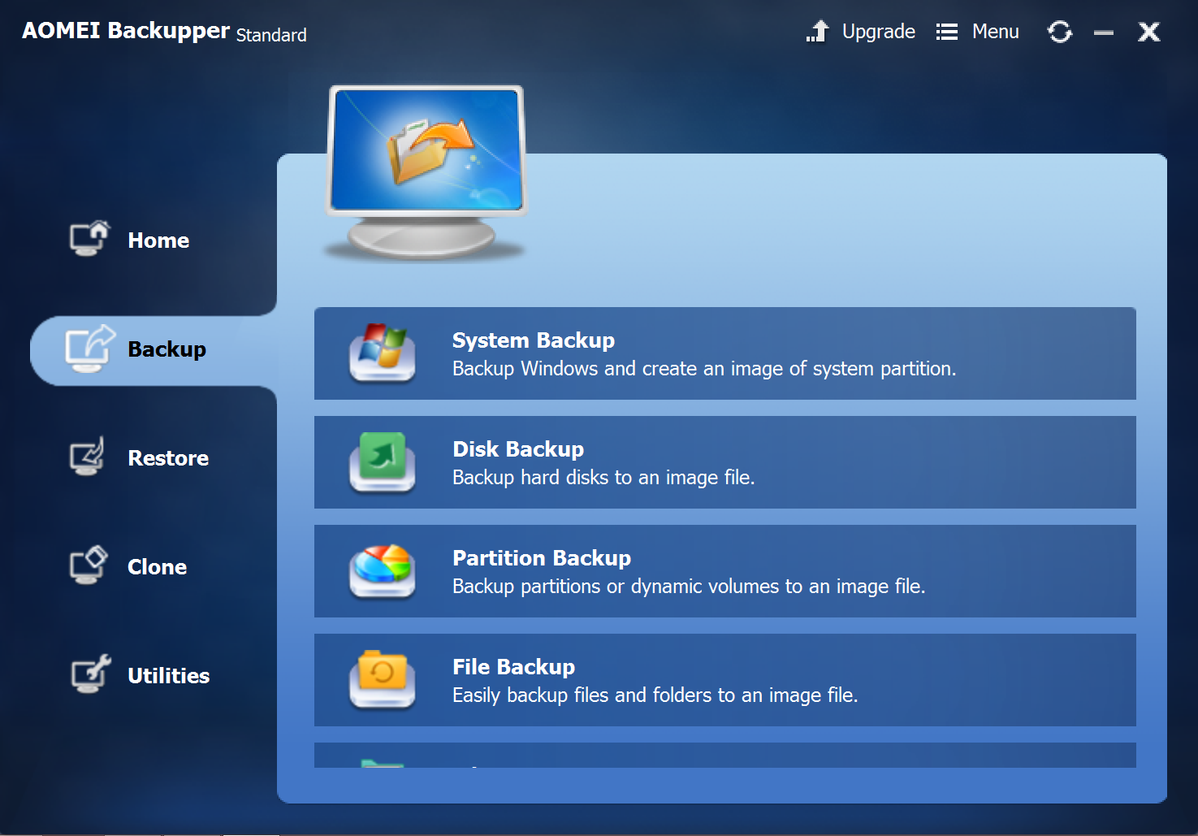This screenshot has width=1198, height=836.
Task: Click the Home sidebar icon
Action: pos(89,239)
